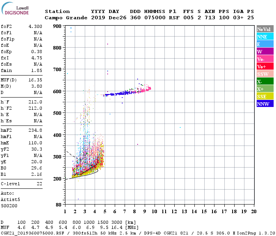Viewport: 276px width, 236px height.
Task: Click the Lowell Digisonde logo
Action: tap(15, 9)
